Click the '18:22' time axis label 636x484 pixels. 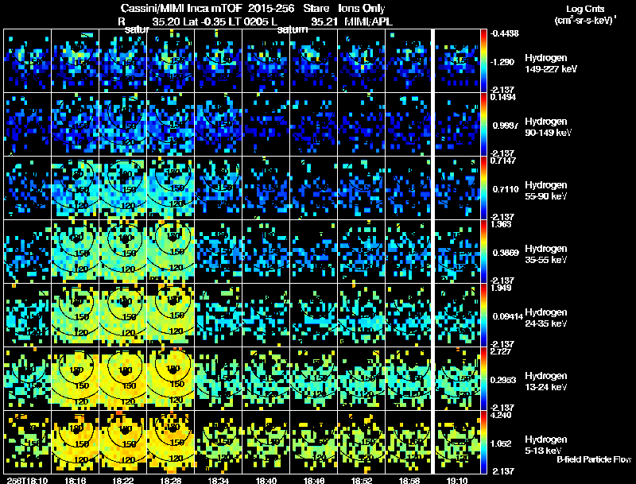tap(123, 481)
